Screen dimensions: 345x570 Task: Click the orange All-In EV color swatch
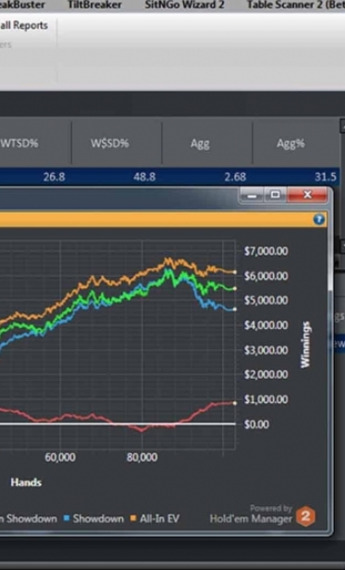coord(133,518)
